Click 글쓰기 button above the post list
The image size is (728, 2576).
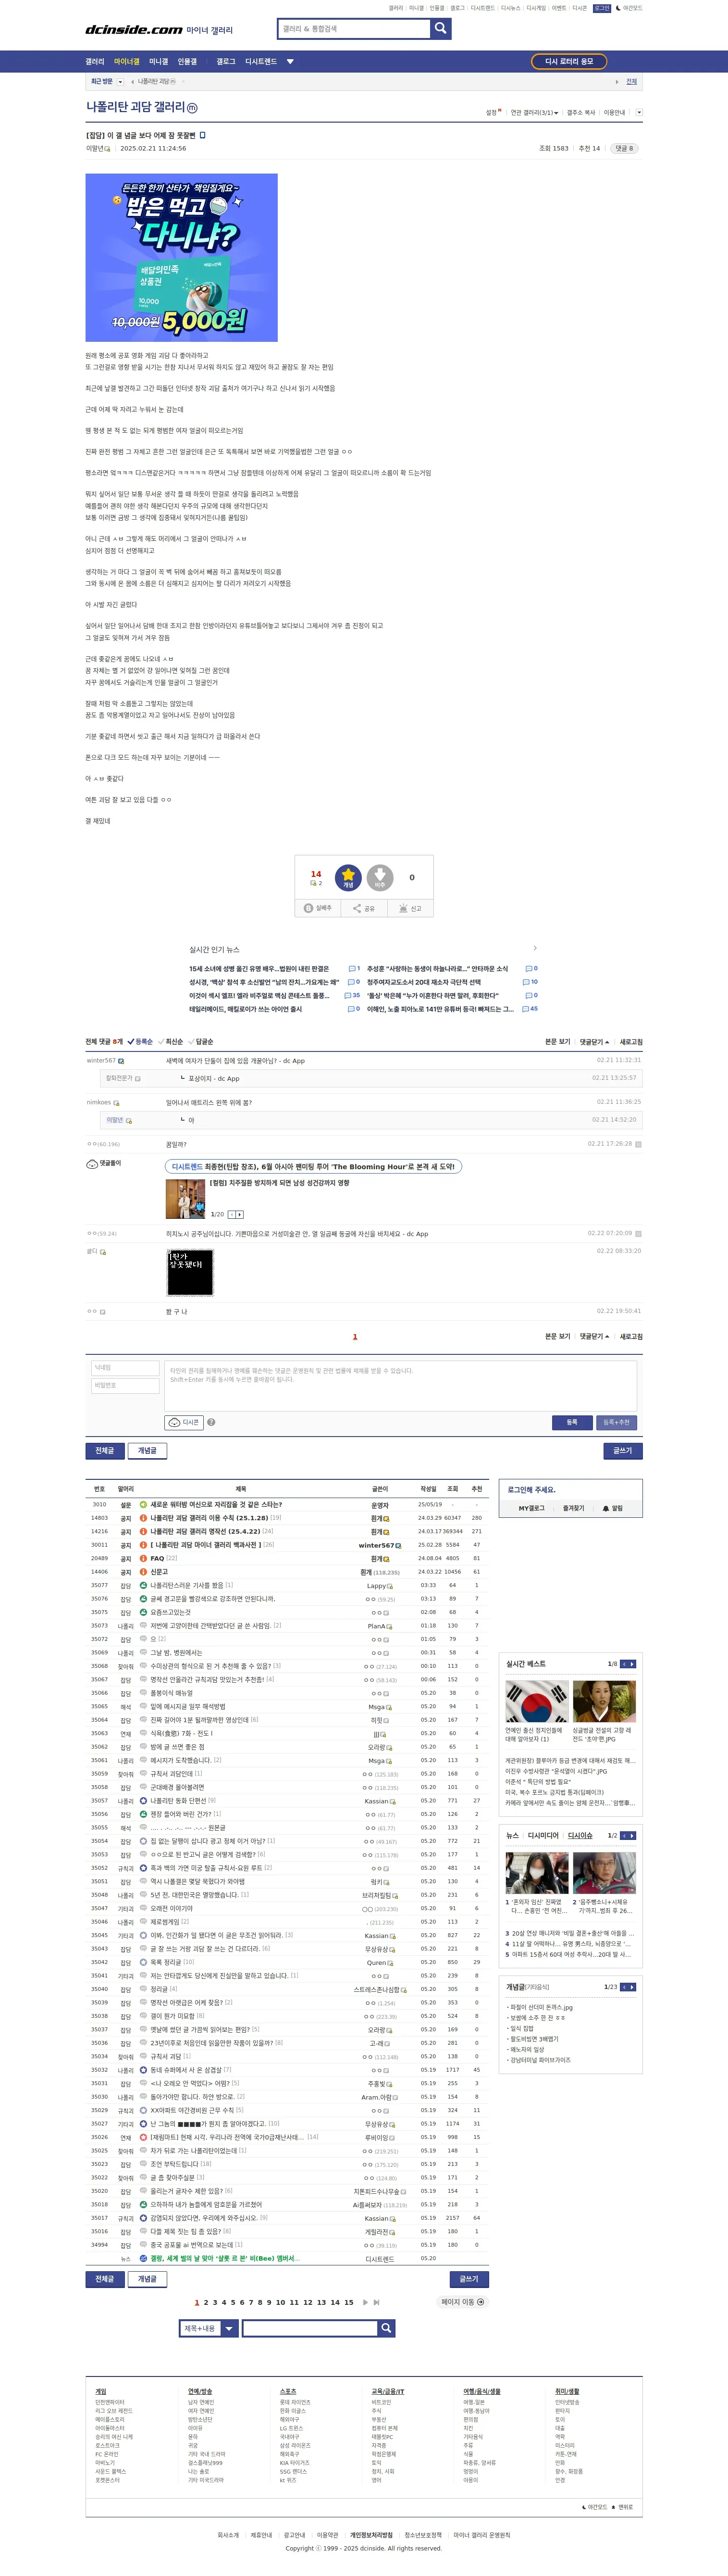[x=622, y=1450]
